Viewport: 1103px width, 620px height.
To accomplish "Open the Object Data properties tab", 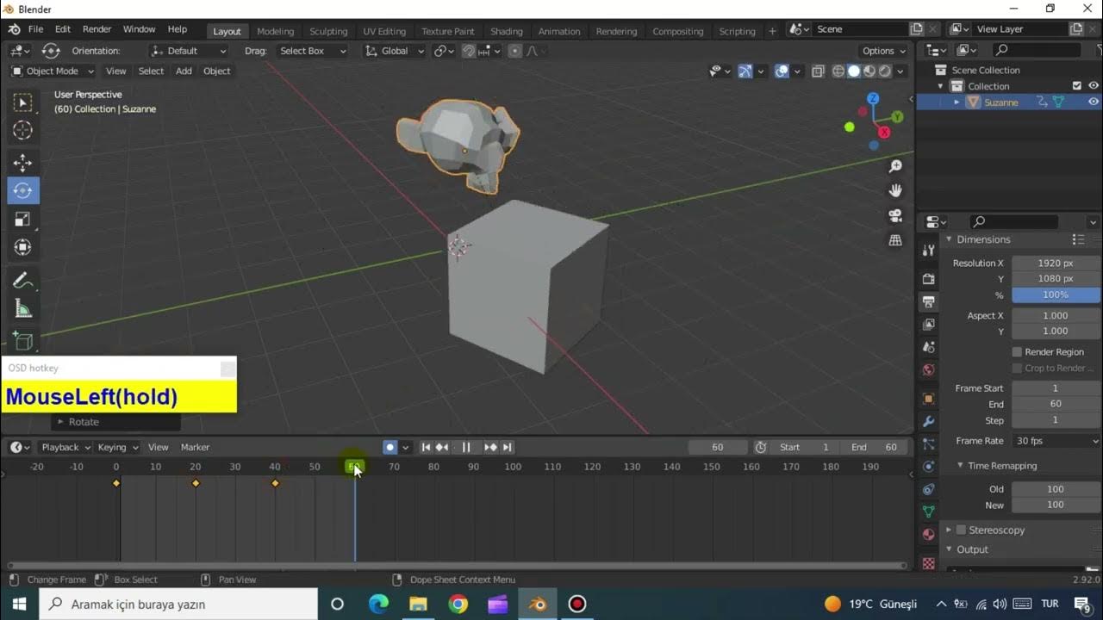I will pos(928,512).
